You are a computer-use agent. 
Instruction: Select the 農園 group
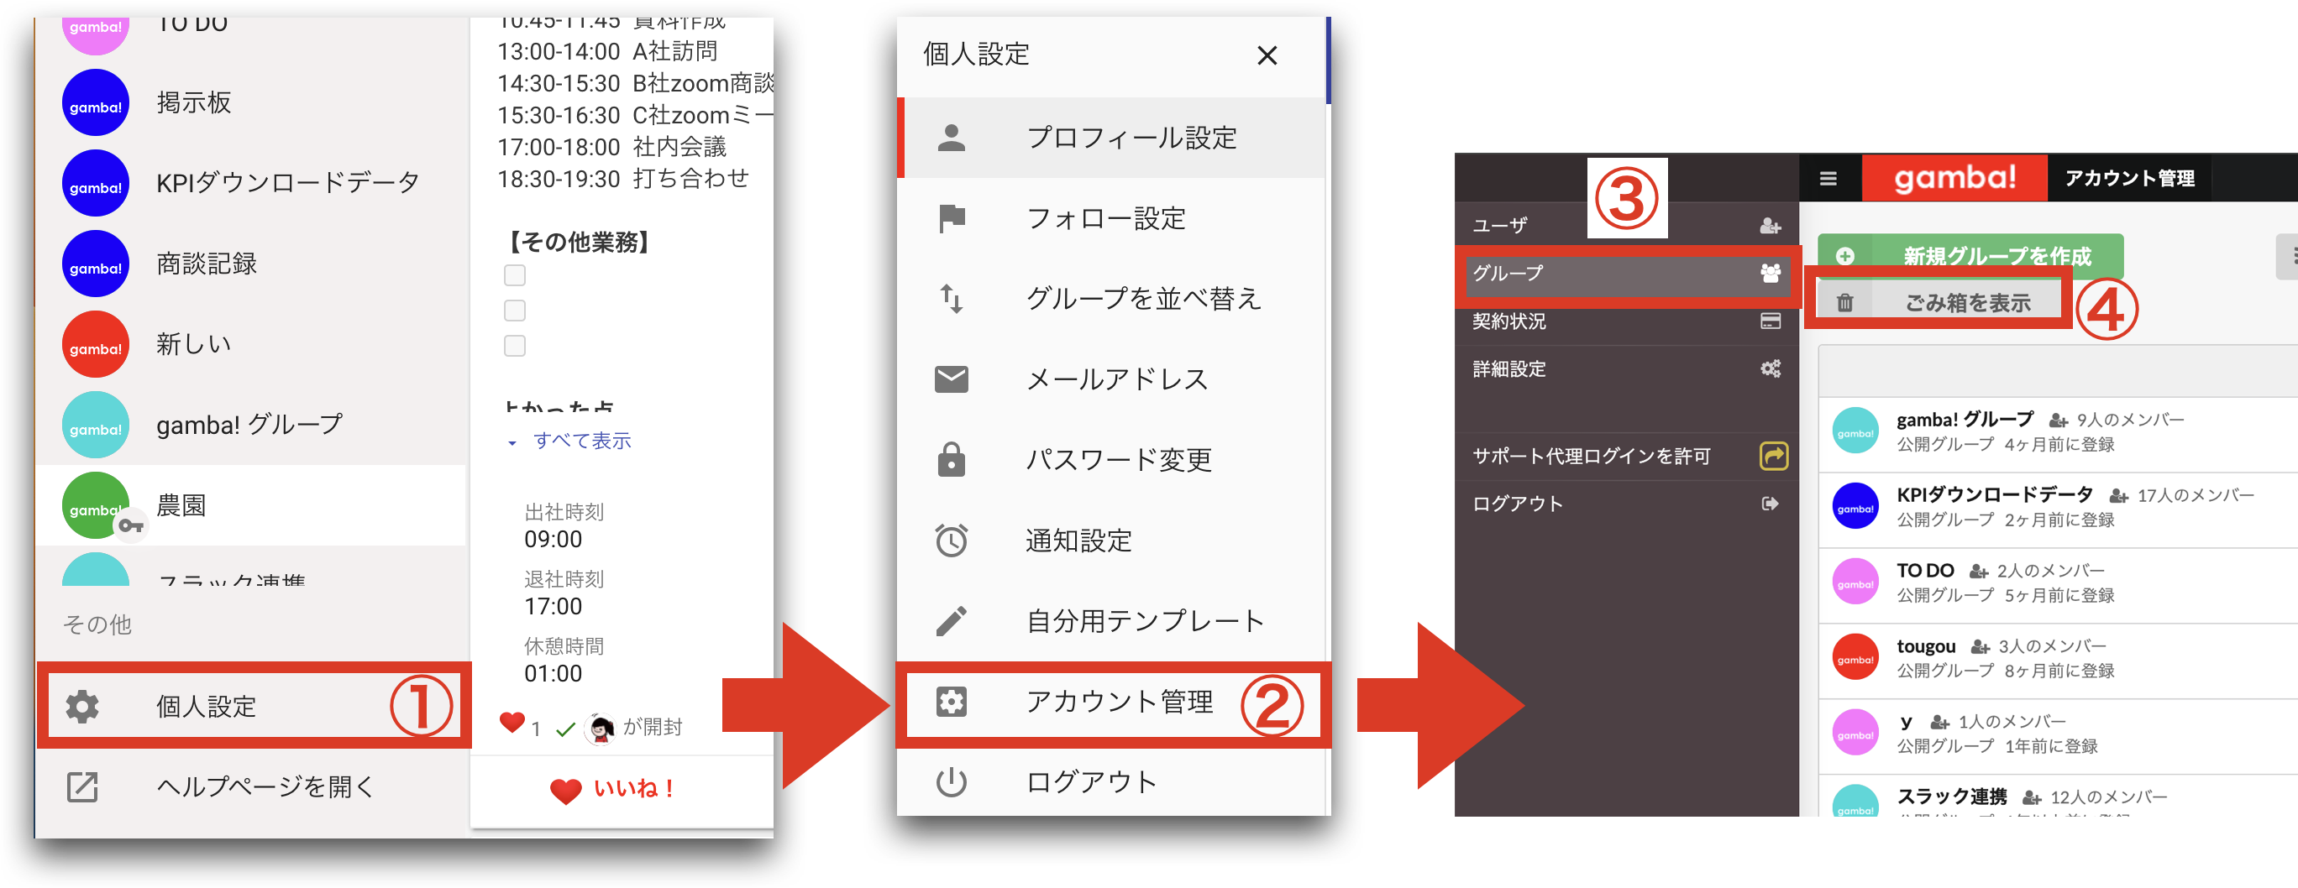tap(252, 504)
